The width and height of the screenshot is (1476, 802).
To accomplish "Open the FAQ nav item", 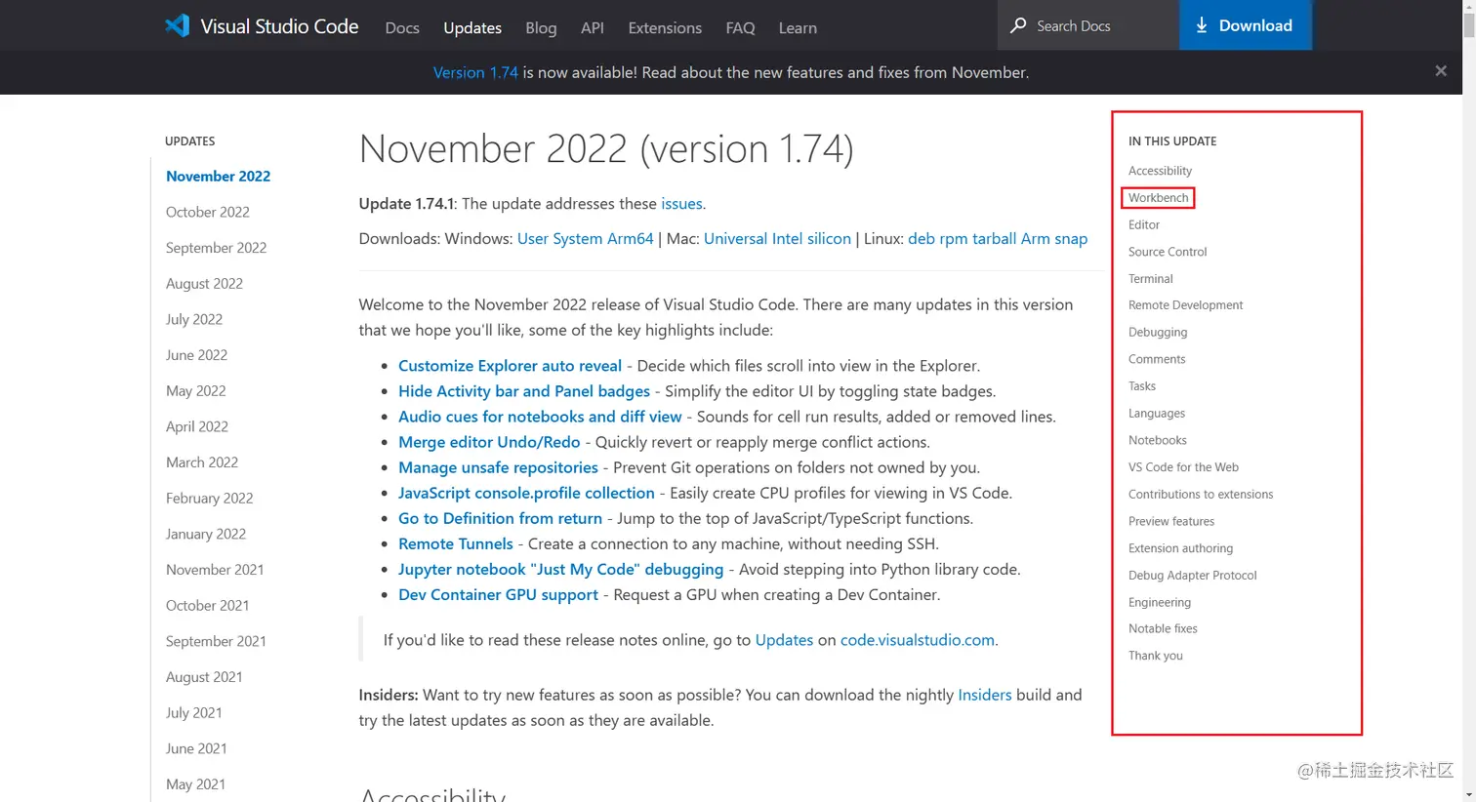I will point(740,28).
